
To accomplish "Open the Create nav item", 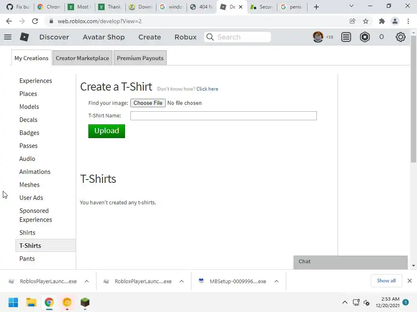I will click(150, 37).
